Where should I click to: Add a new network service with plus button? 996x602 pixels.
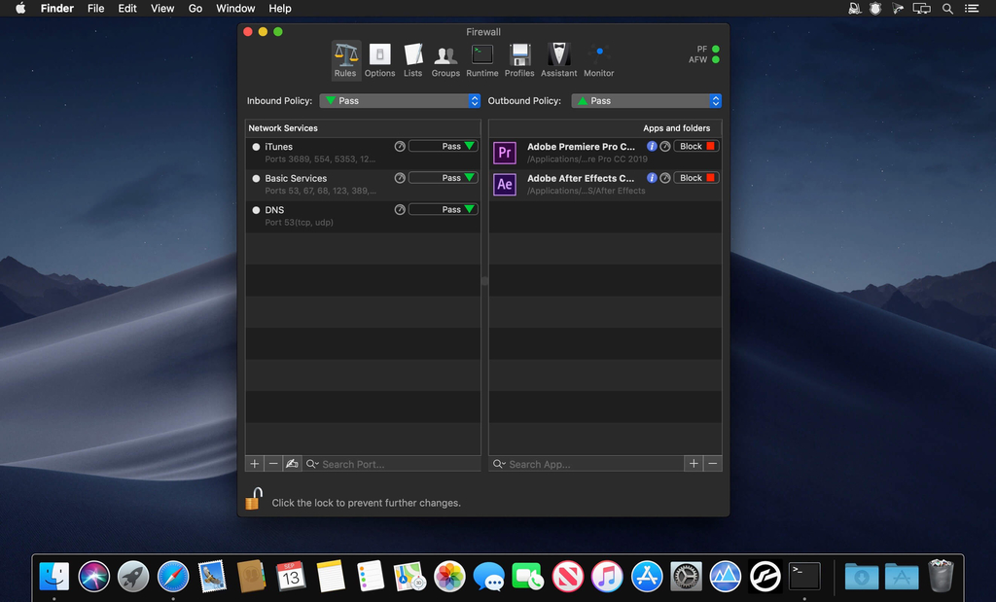click(x=255, y=464)
